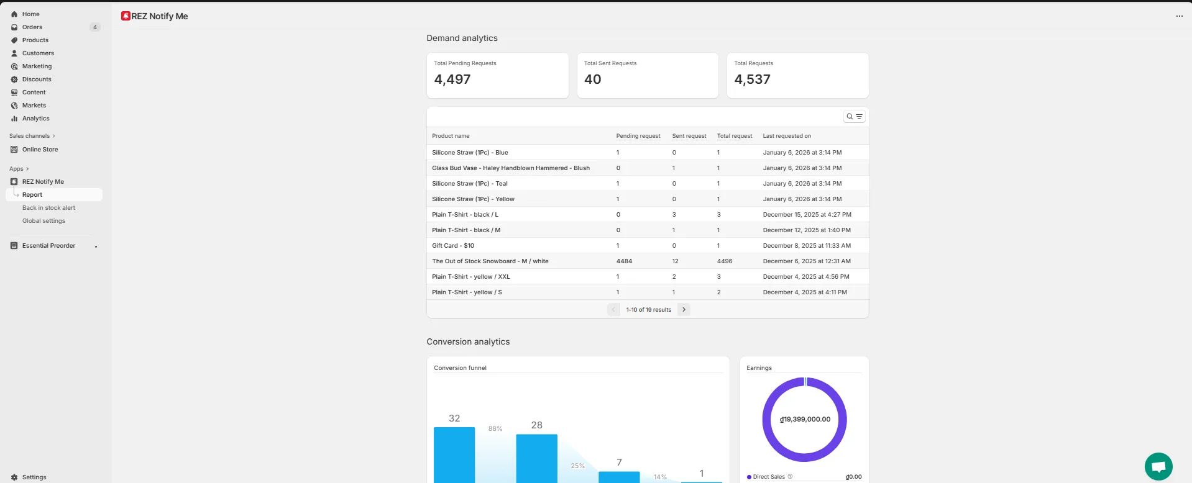Screen dimensions: 1192x483
Task: Go to next page of results
Action: coord(684,310)
